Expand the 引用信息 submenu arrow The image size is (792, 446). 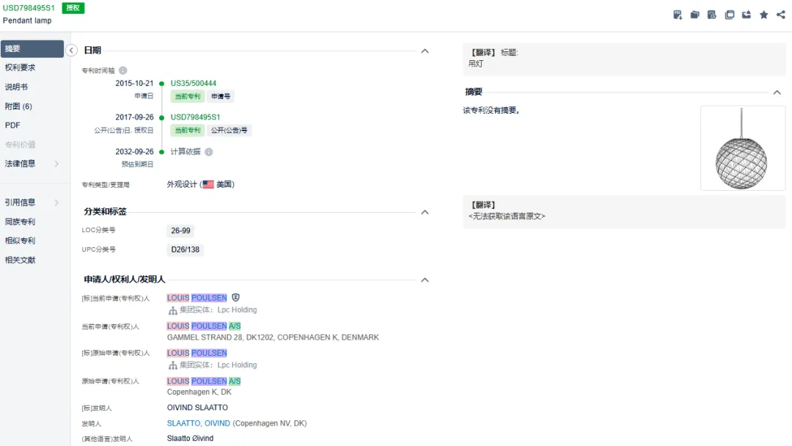pyautogui.click(x=56, y=202)
